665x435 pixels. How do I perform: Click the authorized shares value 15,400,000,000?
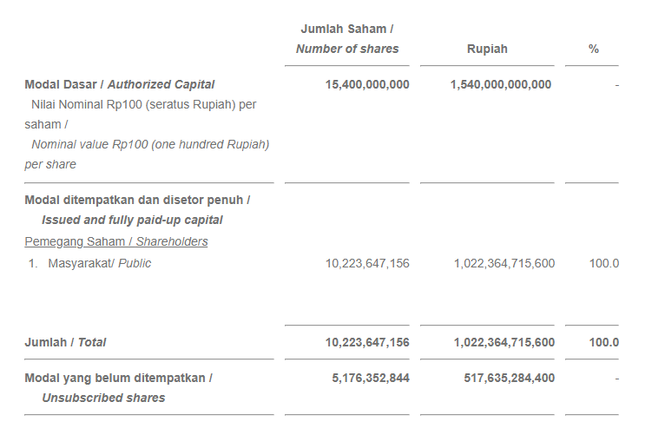click(367, 84)
